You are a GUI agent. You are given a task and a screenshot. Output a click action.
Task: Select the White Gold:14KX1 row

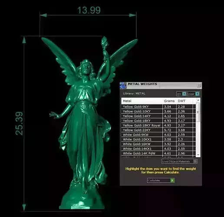[158, 148]
